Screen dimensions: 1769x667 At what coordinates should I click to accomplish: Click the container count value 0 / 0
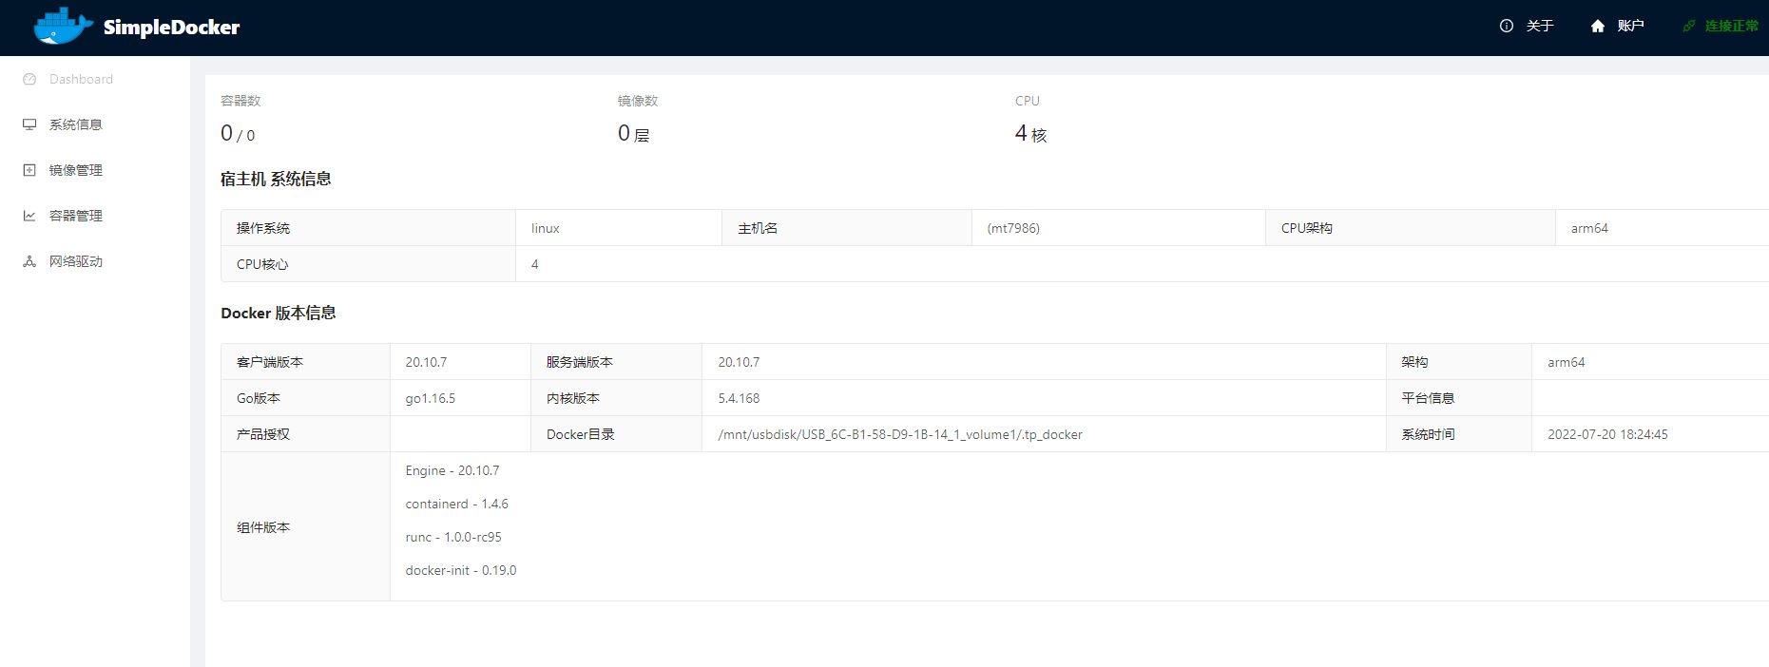238,134
